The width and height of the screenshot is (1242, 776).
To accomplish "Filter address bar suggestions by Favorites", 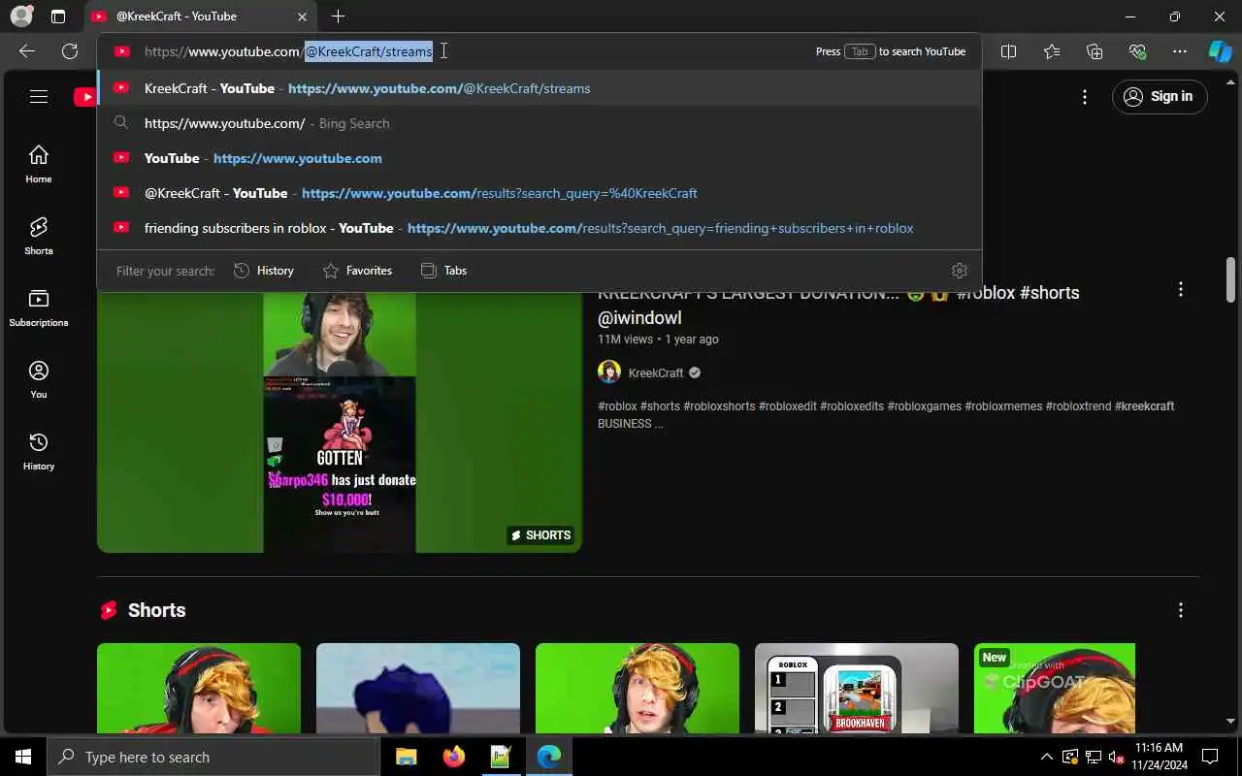I will [x=357, y=271].
